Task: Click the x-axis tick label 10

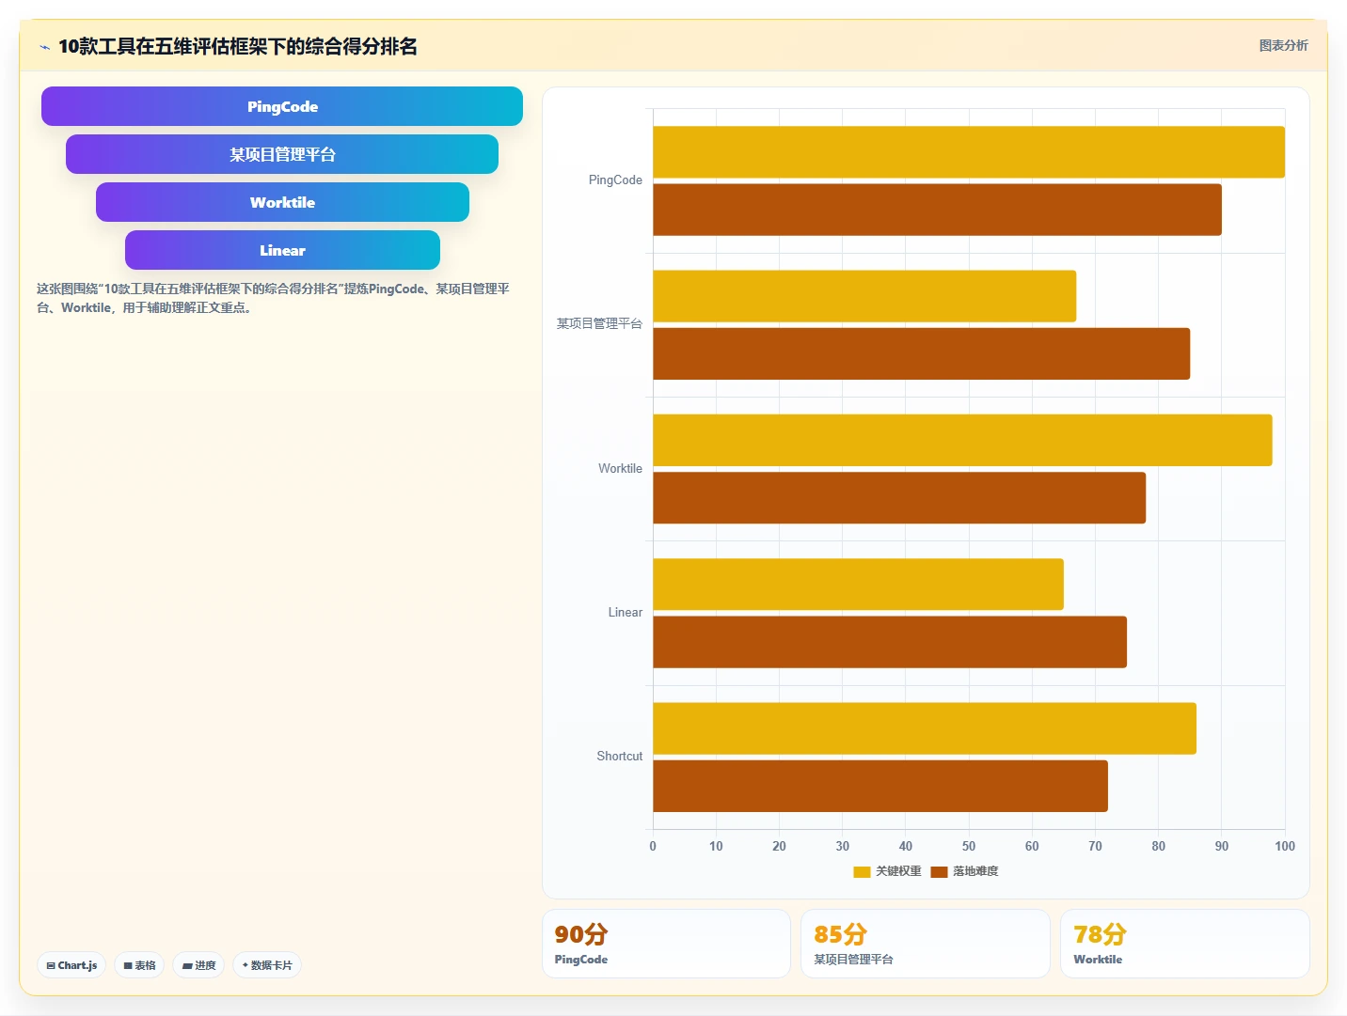Action: [716, 846]
